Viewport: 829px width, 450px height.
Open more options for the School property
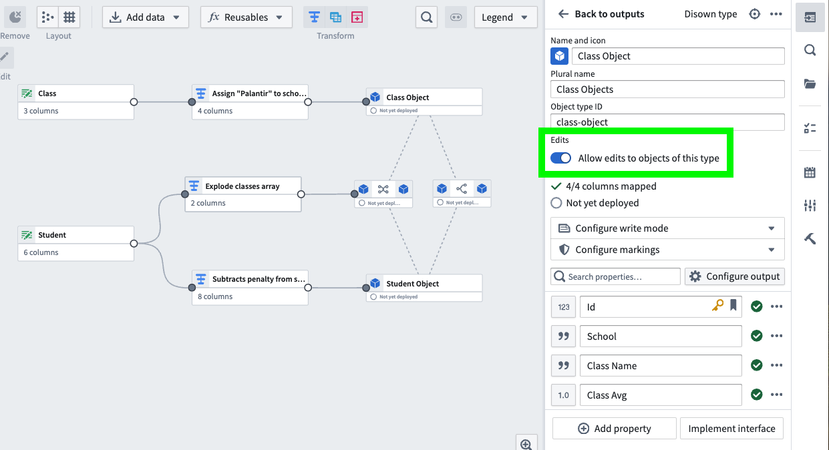[776, 336]
